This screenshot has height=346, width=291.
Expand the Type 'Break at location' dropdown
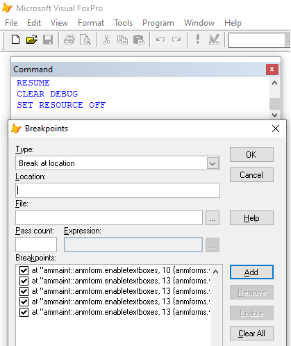(x=213, y=163)
